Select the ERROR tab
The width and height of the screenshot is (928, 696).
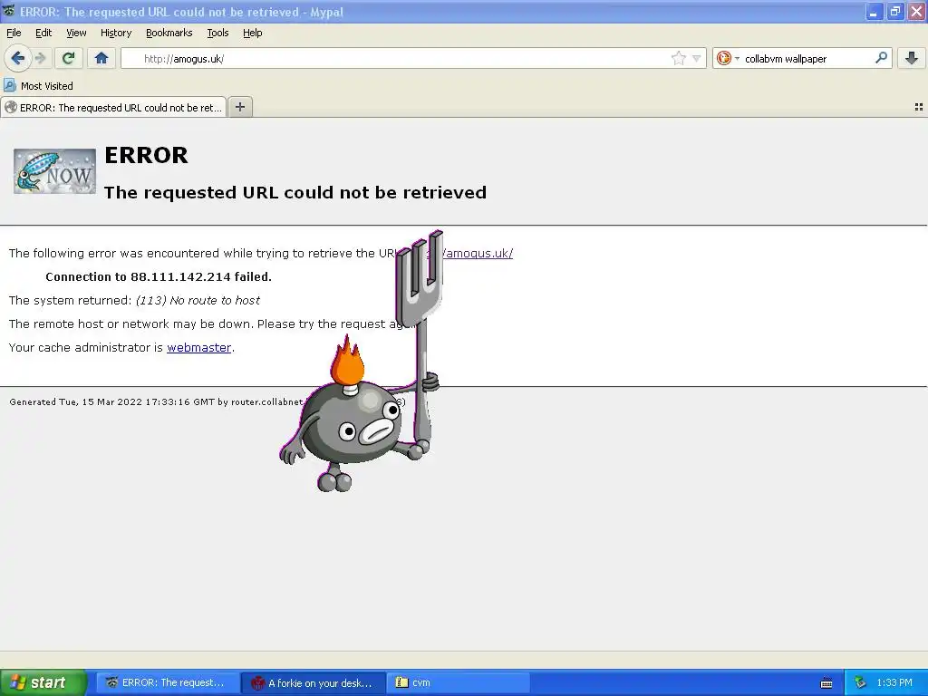tap(113, 107)
